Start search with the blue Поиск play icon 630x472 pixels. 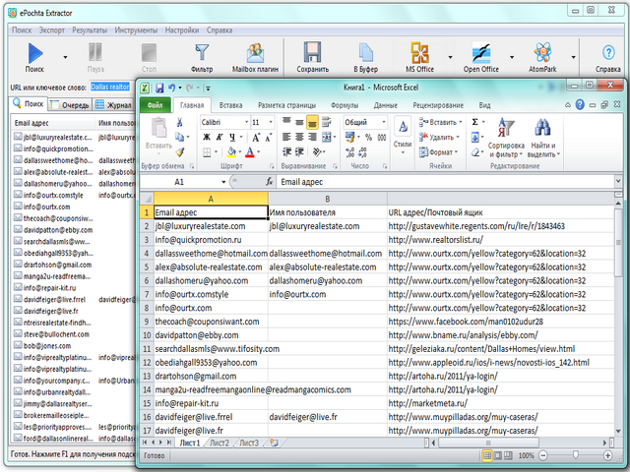tap(35, 53)
